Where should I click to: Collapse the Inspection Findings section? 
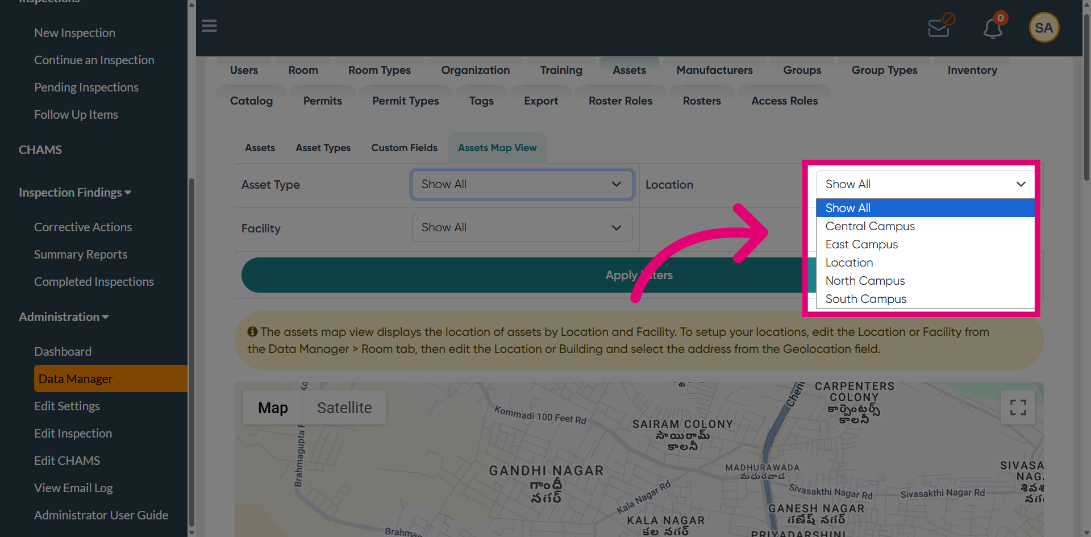[x=75, y=193]
